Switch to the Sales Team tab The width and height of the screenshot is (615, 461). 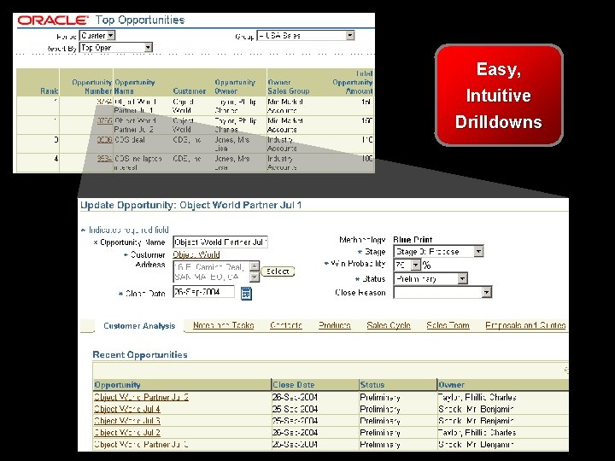[x=448, y=325]
